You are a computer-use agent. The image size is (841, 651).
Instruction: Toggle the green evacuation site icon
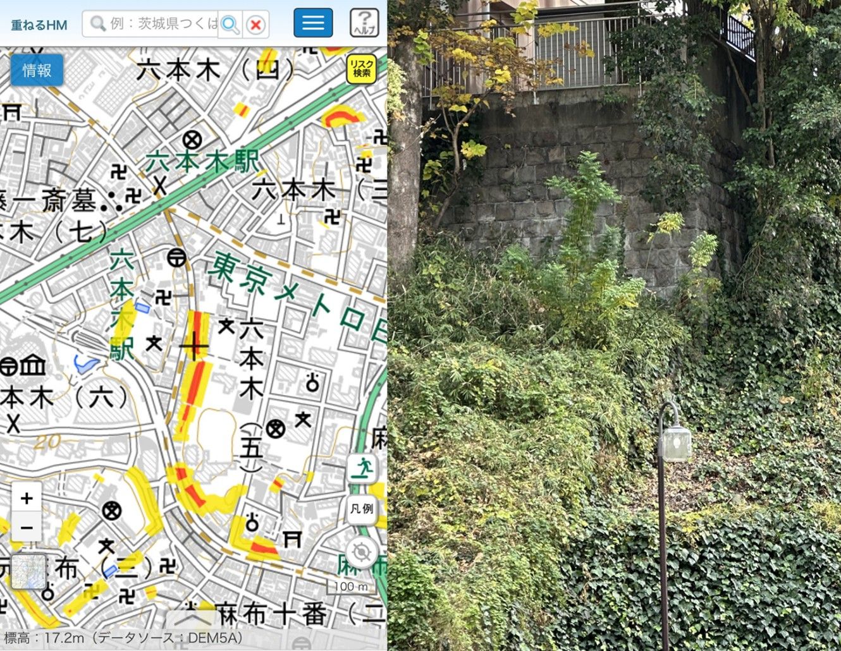(362, 469)
